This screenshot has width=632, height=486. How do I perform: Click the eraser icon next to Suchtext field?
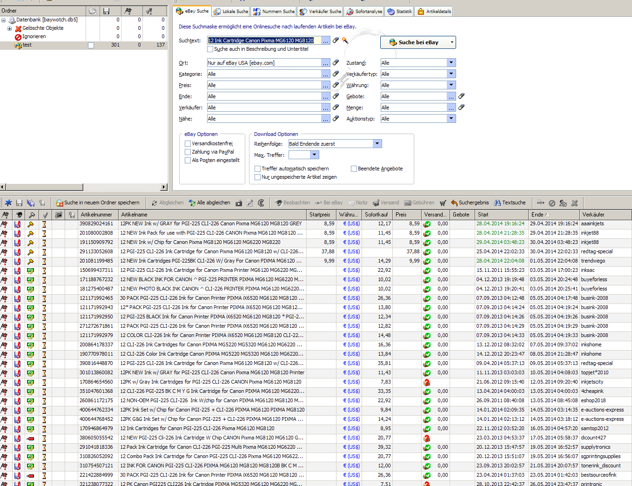(336, 40)
